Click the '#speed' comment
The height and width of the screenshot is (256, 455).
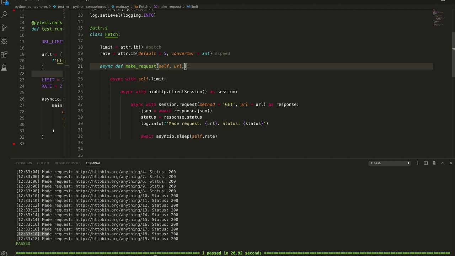[x=223, y=54]
